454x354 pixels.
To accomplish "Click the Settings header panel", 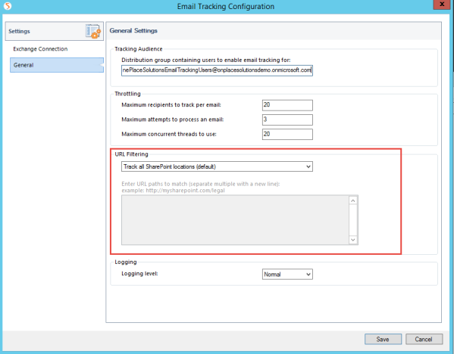I will pos(54,31).
